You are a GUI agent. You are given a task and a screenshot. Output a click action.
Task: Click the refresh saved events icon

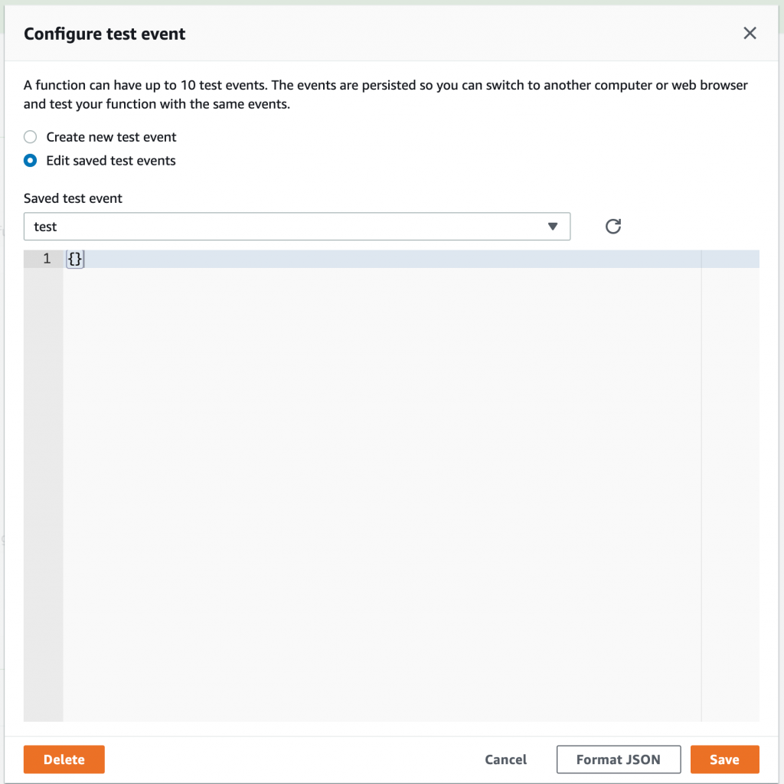coord(613,227)
